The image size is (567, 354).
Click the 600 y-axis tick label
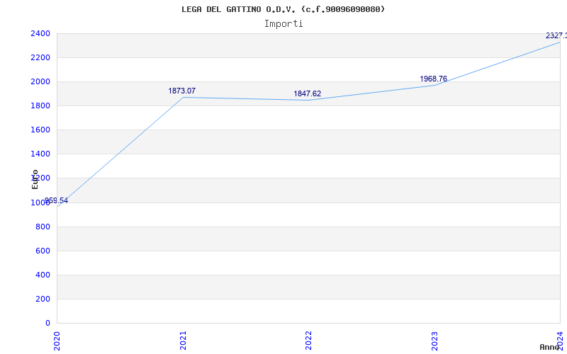pos(43,251)
